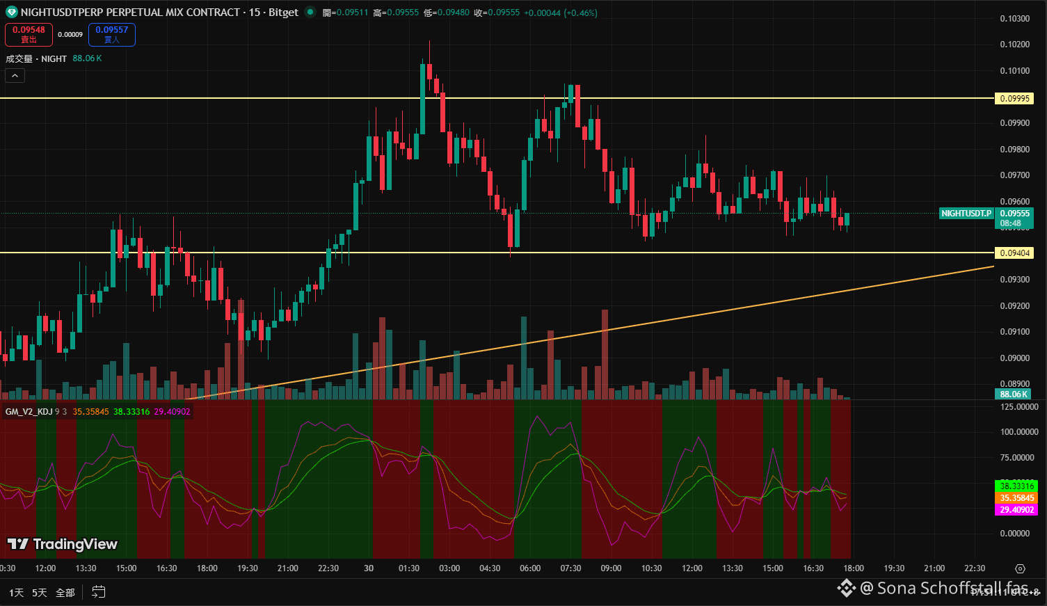The height and width of the screenshot is (606, 1047).
Task: Click the red sell button at 0.09548
Action: pyautogui.click(x=29, y=34)
